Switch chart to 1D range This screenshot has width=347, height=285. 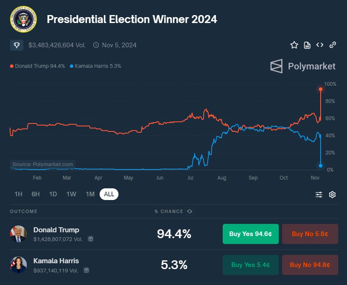pos(53,194)
